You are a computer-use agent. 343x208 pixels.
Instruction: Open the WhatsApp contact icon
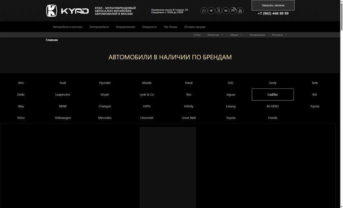(204, 10)
